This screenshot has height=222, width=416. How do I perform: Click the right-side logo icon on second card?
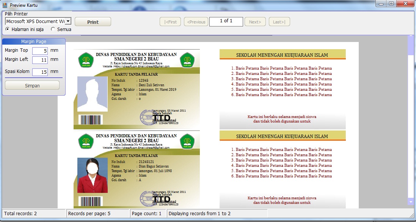tap(187, 141)
